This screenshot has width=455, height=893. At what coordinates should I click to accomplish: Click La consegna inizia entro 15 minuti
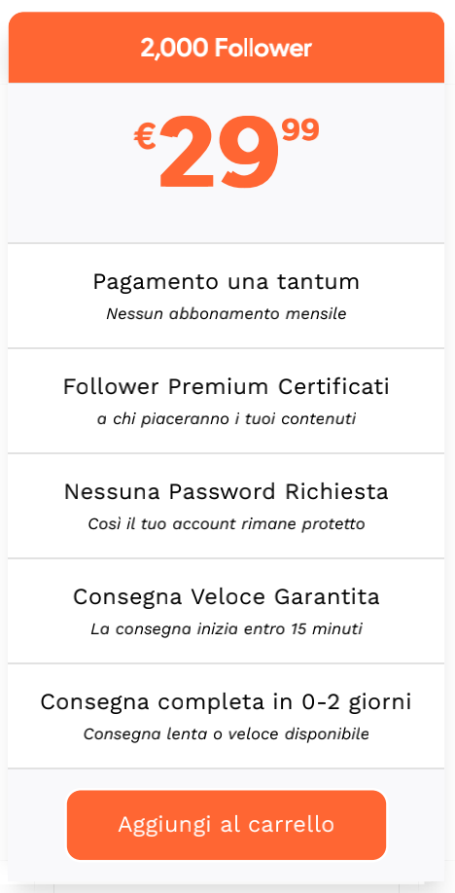[227, 629]
